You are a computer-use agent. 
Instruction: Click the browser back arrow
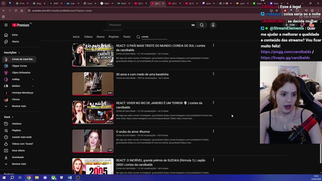4,11
